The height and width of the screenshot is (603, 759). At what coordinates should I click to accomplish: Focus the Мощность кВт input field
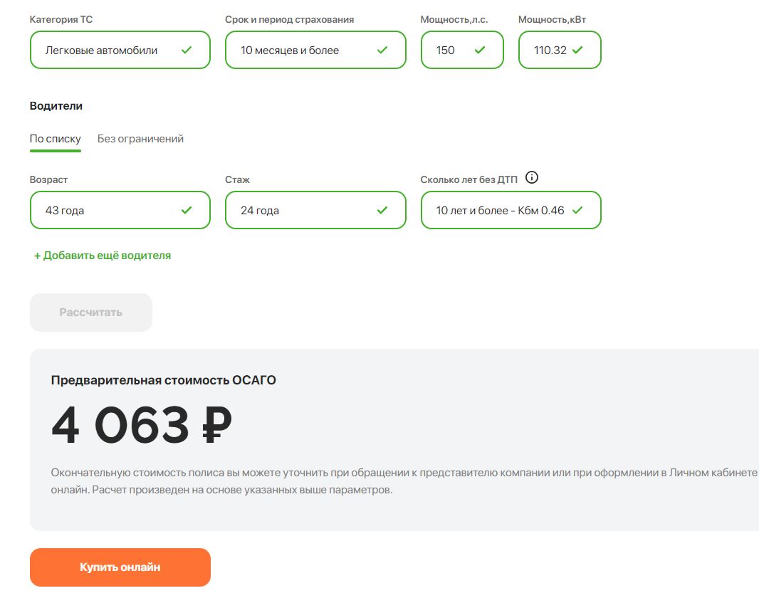[560, 50]
